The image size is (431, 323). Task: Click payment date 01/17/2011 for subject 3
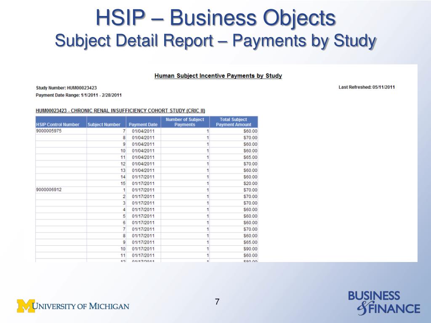(143, 203)
